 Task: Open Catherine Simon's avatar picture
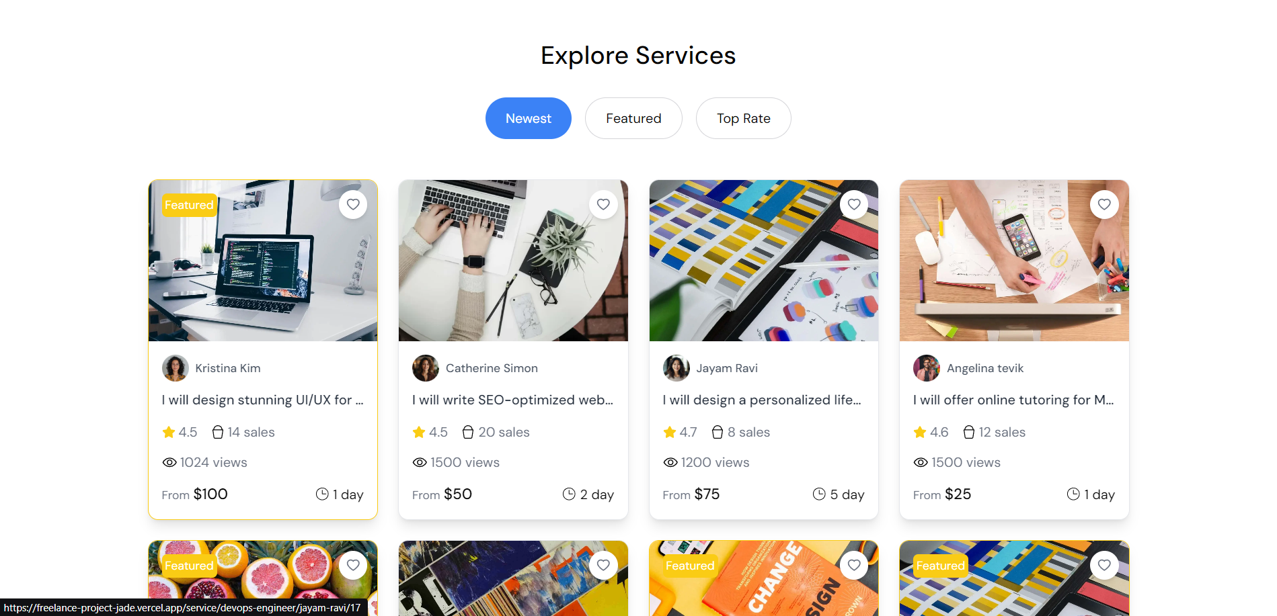point(426,368)
